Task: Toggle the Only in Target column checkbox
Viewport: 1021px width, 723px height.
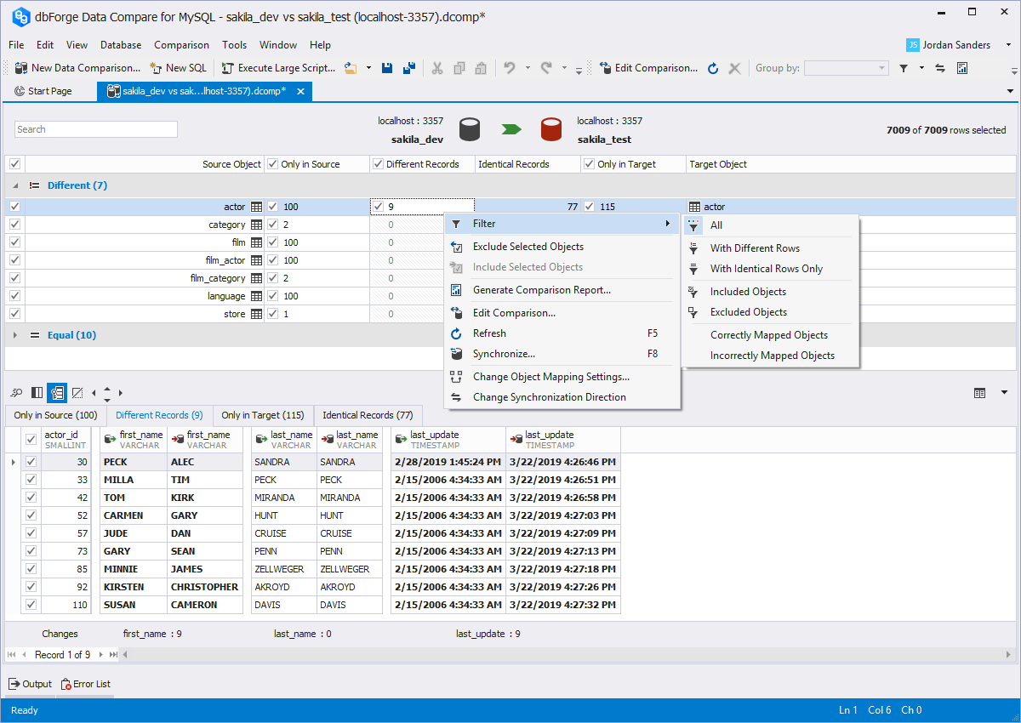Action: click(590, 164)
